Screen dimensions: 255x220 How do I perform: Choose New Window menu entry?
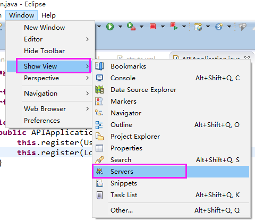[x=45, y=28]
